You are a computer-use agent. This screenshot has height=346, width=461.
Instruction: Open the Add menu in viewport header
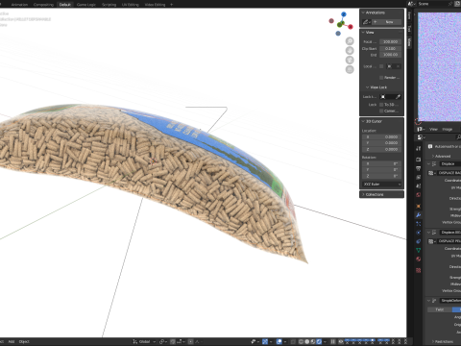pos(12,341)
